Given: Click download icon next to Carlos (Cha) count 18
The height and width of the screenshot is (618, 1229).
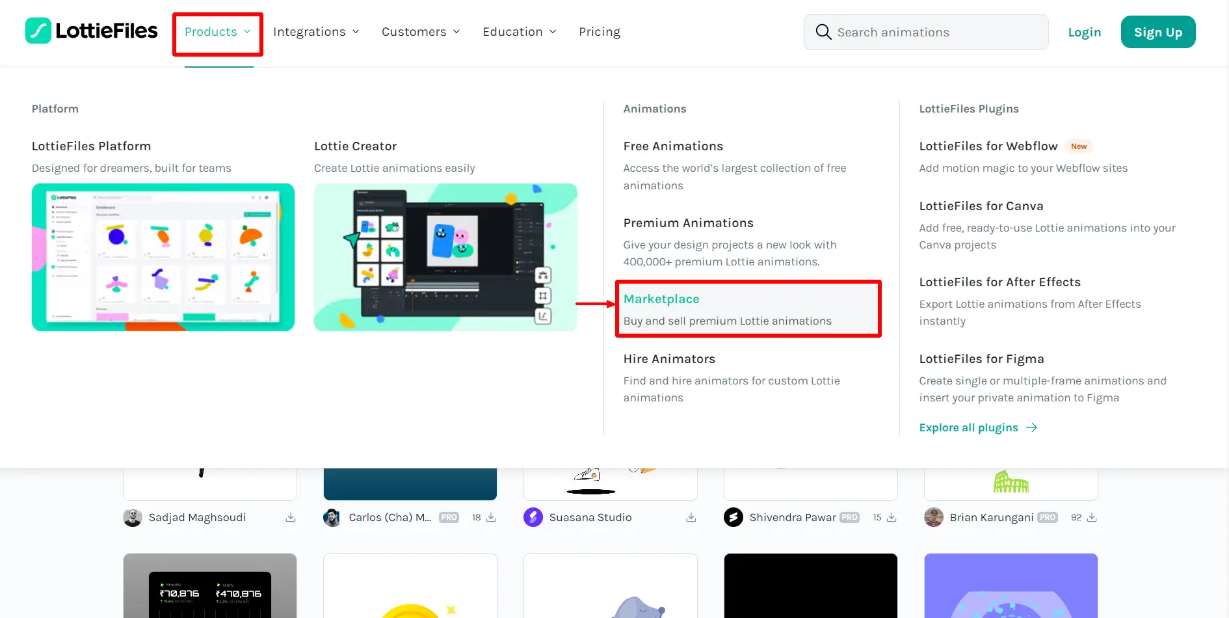Looking at the screenshot, I should (491, 517).
